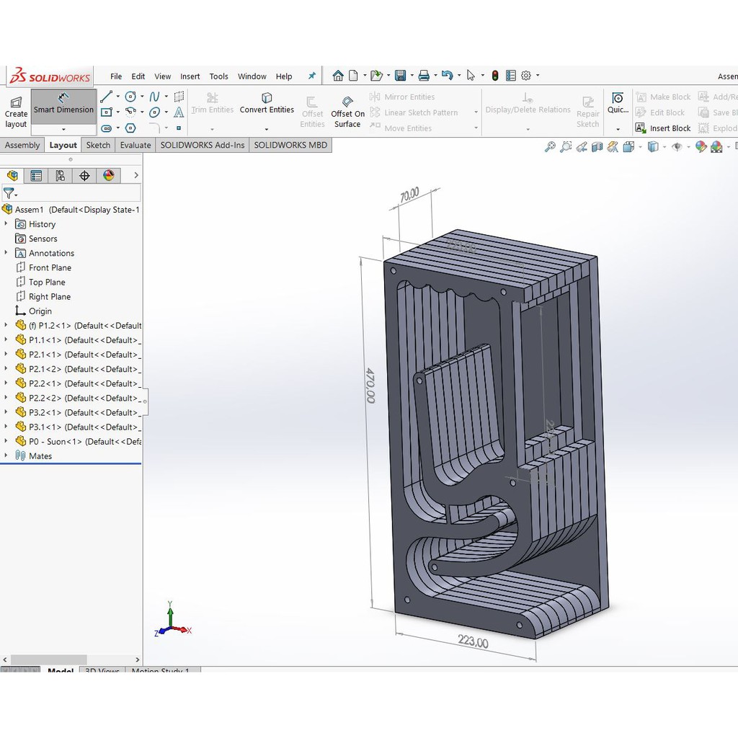This screenshot has height=738, width=738.
Task: Click the Convert Entities tool
Action: pyautogui.click(x=267, y=104)
